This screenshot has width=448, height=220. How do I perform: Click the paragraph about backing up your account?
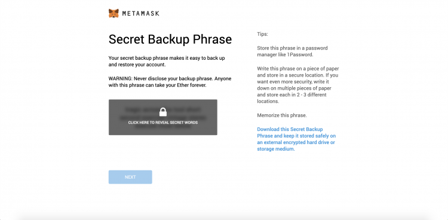(167, 61)
